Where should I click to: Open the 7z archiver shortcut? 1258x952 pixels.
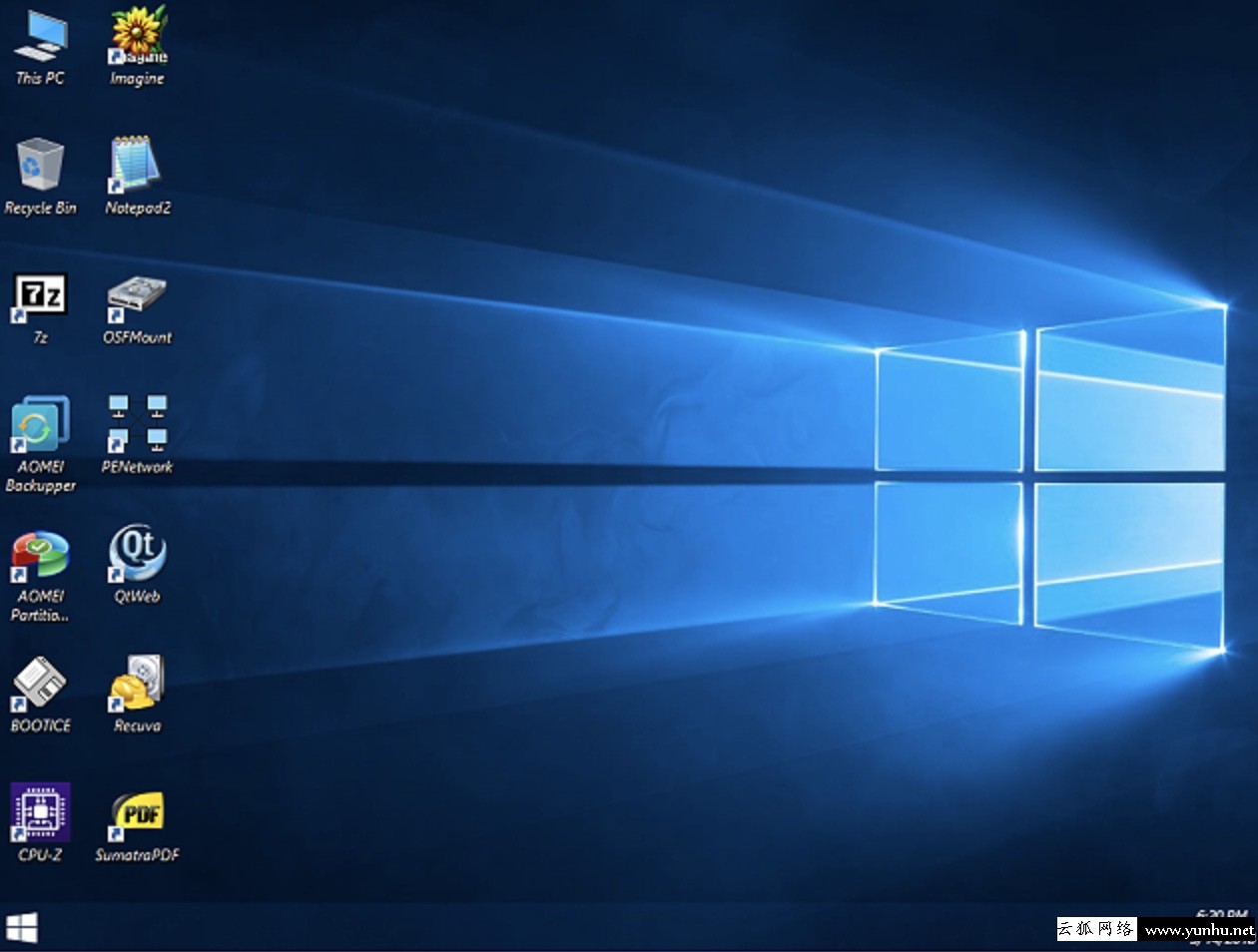[40, 307]
